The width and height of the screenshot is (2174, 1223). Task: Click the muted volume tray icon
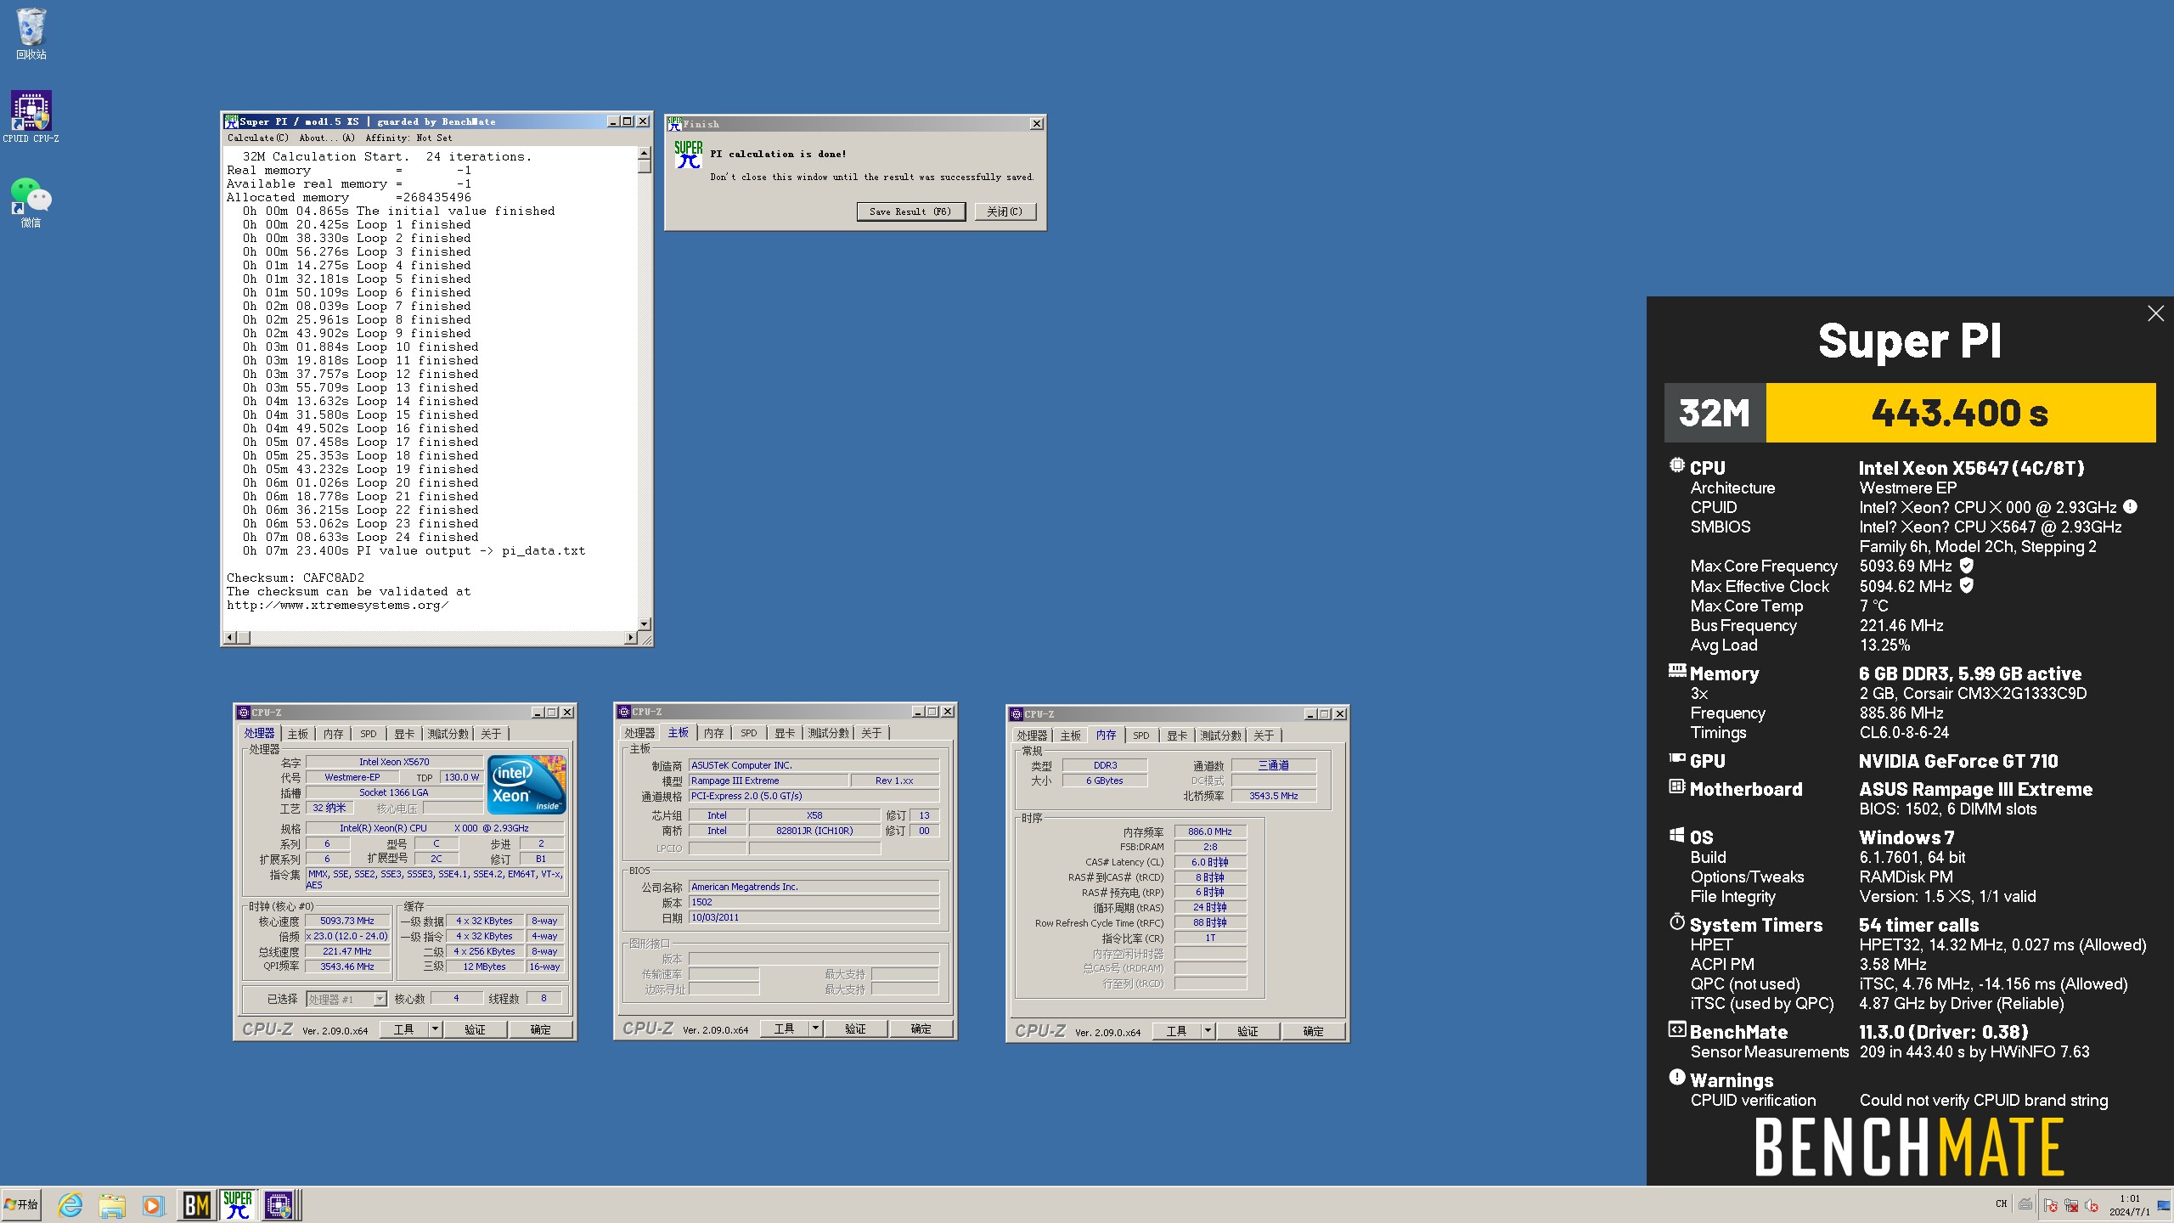click(x=2092, y=1205)
